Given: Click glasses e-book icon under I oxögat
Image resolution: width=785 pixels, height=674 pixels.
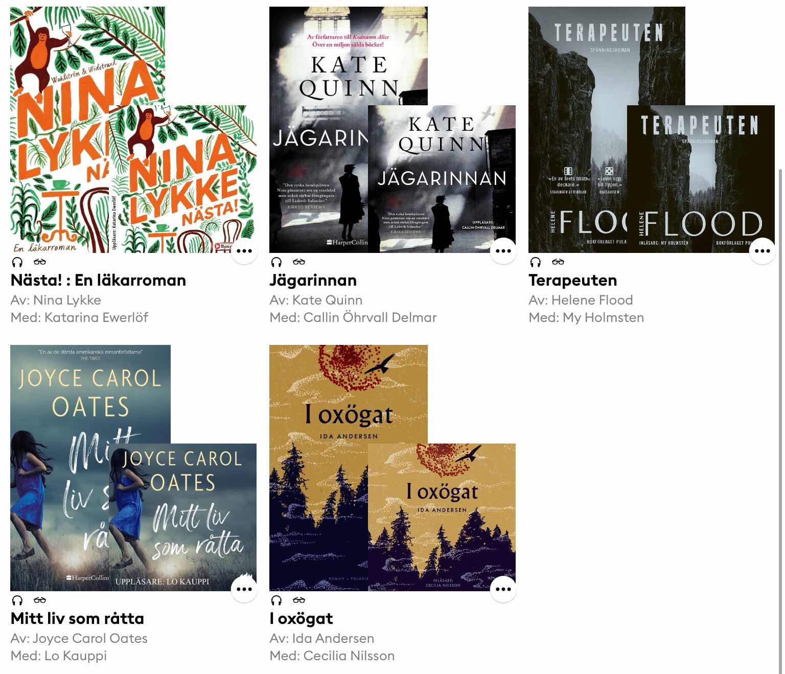Looking at the screenshot, I should [299, 600].
